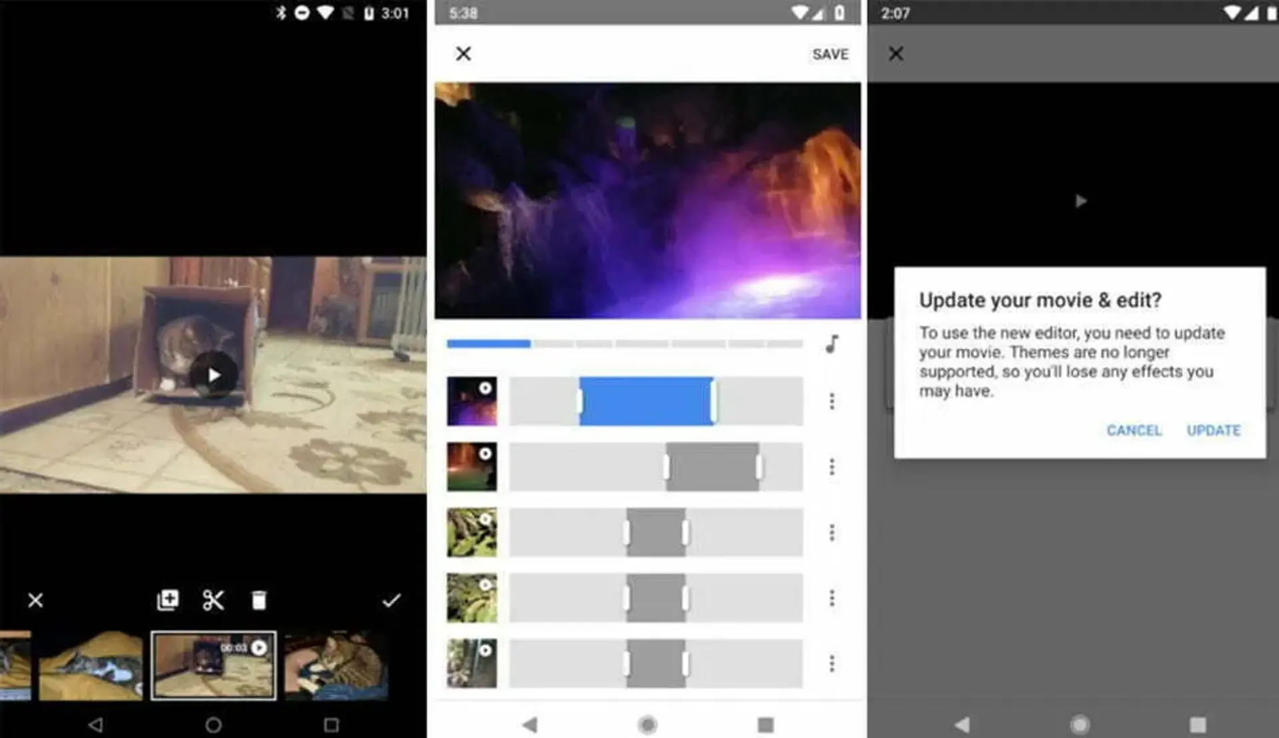Close the left editor with X icon
1279x738 pixels.
coord(35,600)
